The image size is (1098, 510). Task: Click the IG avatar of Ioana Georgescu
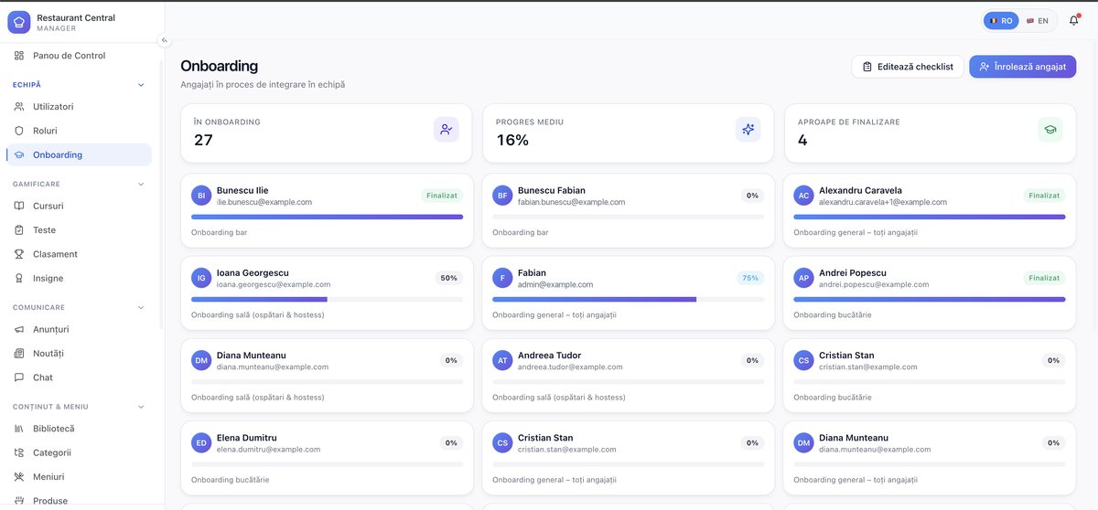(x=201, y=278)
